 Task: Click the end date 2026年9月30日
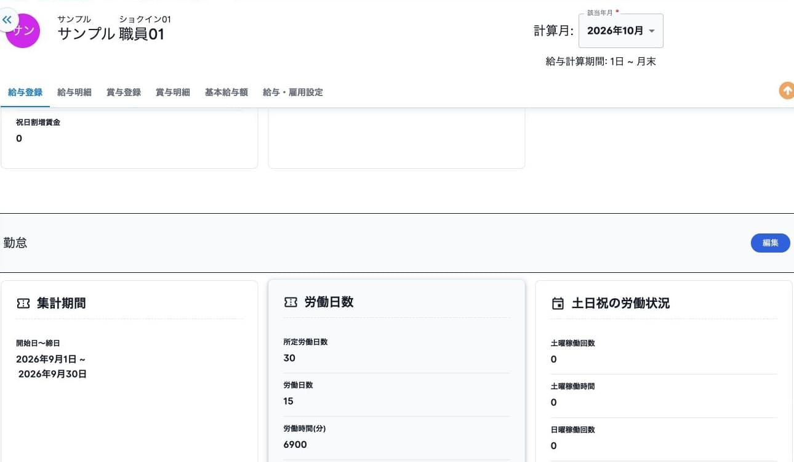point(52,374)
